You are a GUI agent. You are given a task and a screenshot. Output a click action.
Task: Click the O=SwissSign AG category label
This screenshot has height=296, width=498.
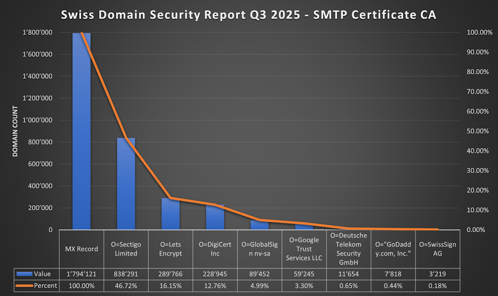pyautogui.click(x=437, y=249)
